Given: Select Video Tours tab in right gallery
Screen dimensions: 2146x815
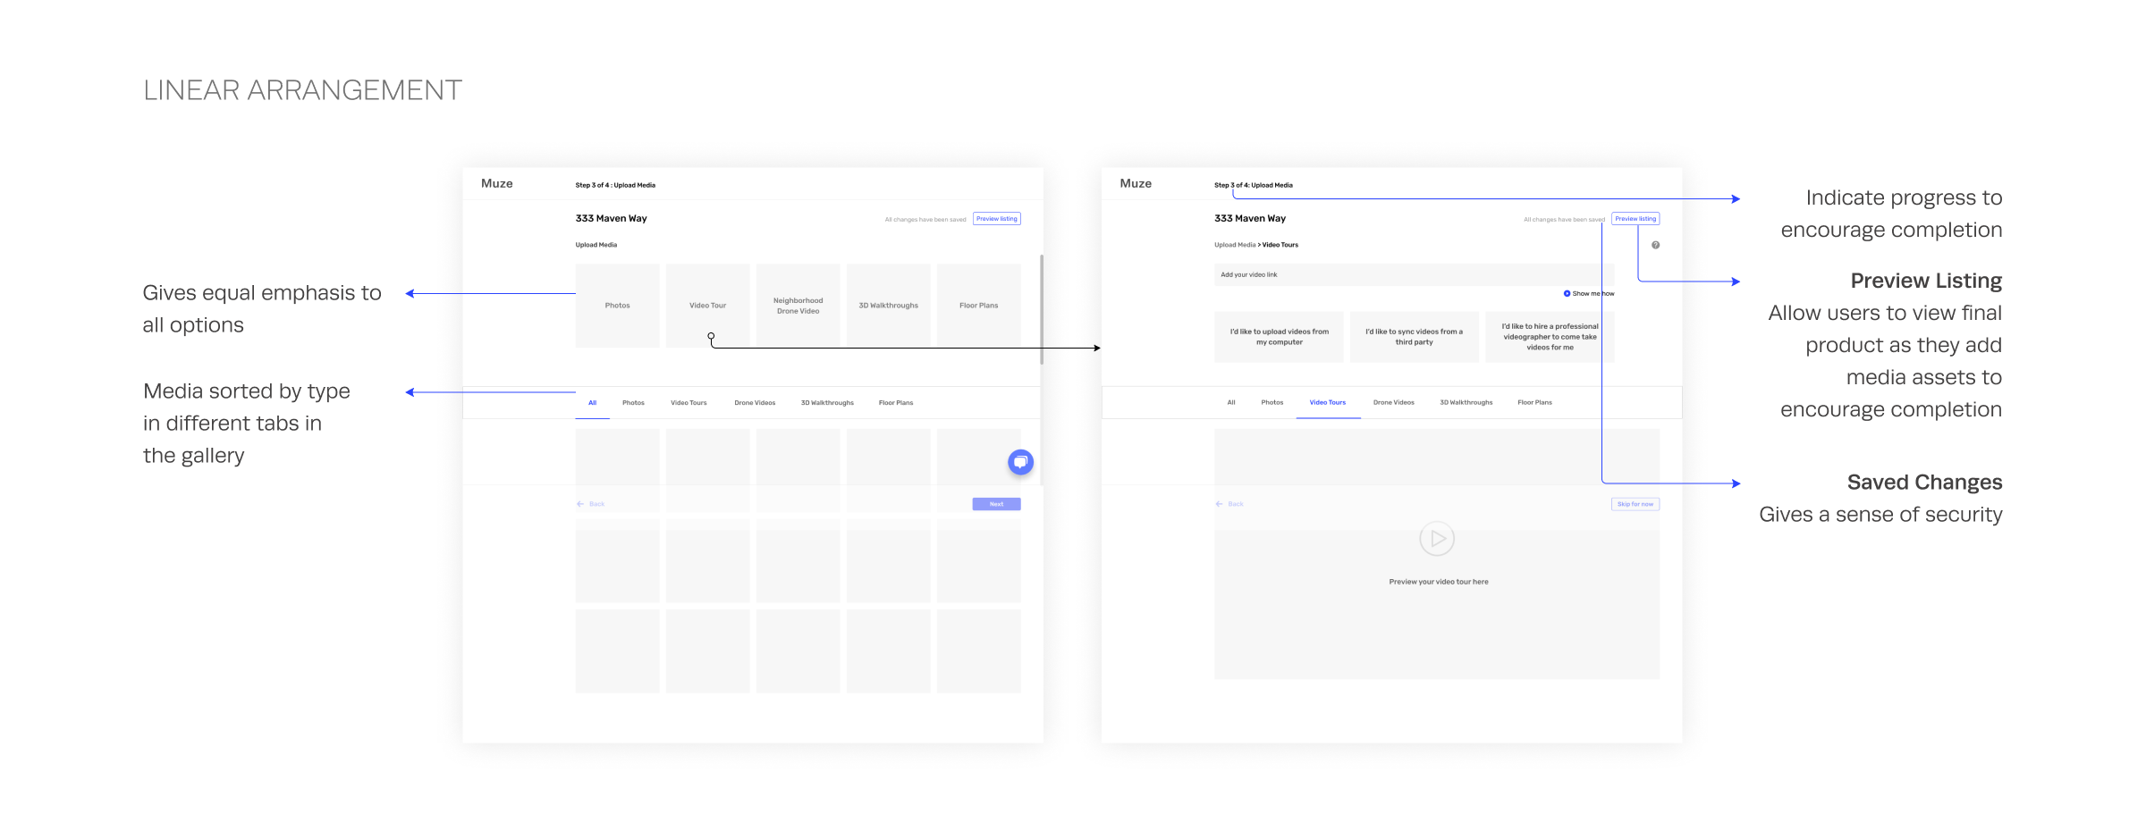Looking at the screenshot, I should [x=1328, y=403].
